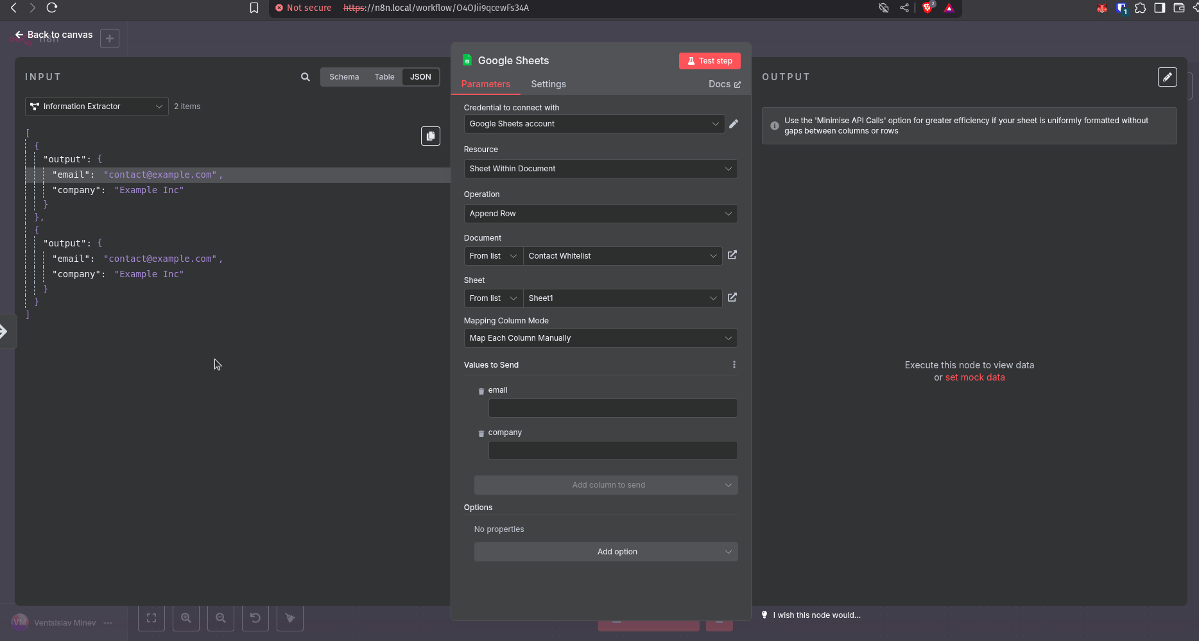Edit the output data
1199x641 pixels.
tap(1168, 77)
